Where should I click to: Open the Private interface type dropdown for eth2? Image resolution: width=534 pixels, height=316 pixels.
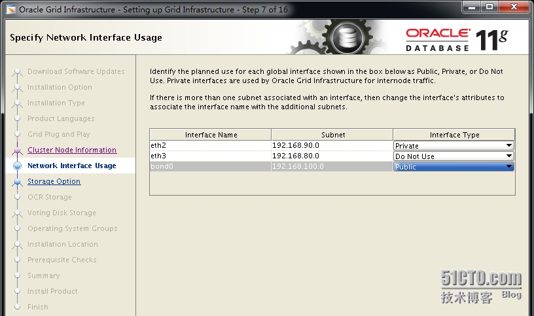tap(454, 146)
